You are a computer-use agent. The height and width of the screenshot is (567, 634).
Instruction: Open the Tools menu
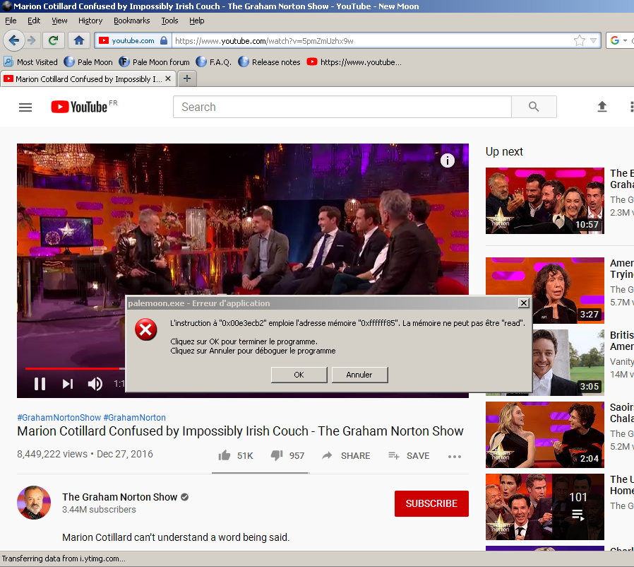tap(169, 21)
